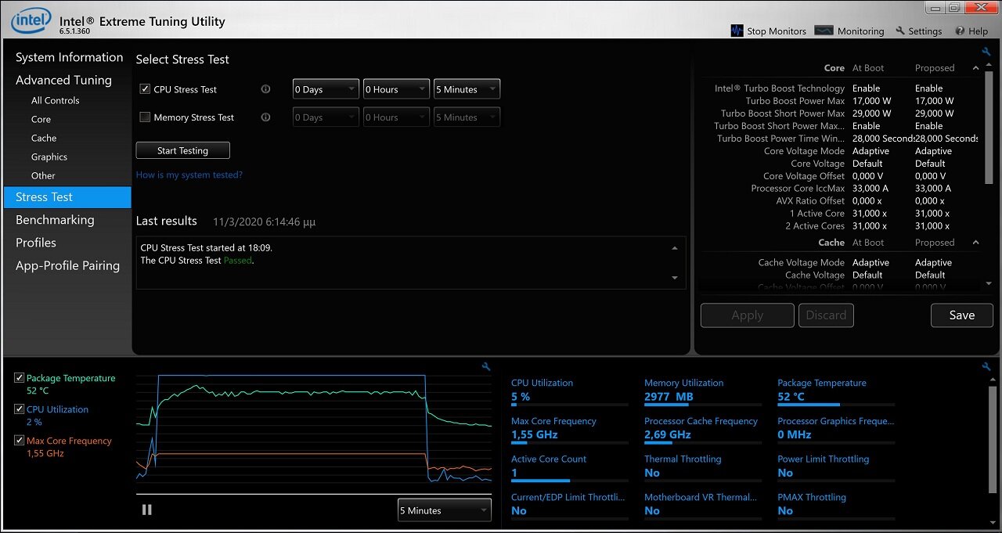The height and width of the screenshot is (533, 1002).
Task: Open Advanced Tuning section
Action: pyautogui.click(x=63, y=80)
